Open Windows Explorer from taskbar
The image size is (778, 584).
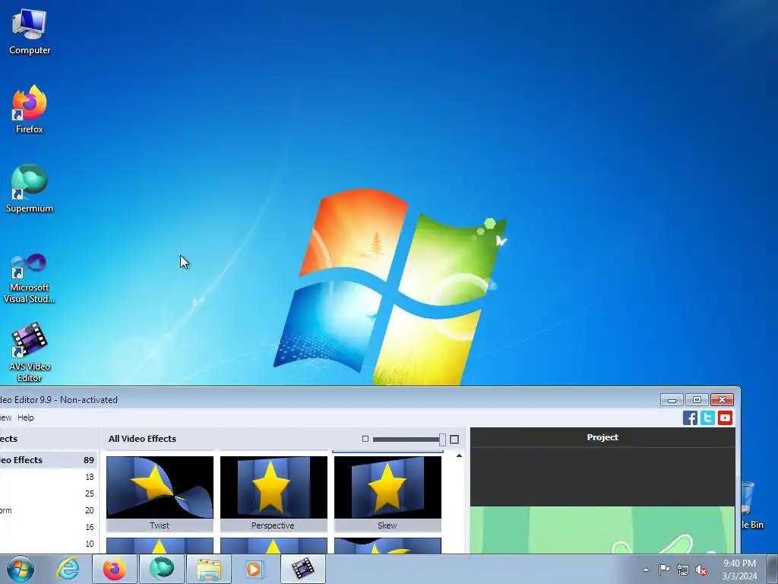tap(209, 569)
